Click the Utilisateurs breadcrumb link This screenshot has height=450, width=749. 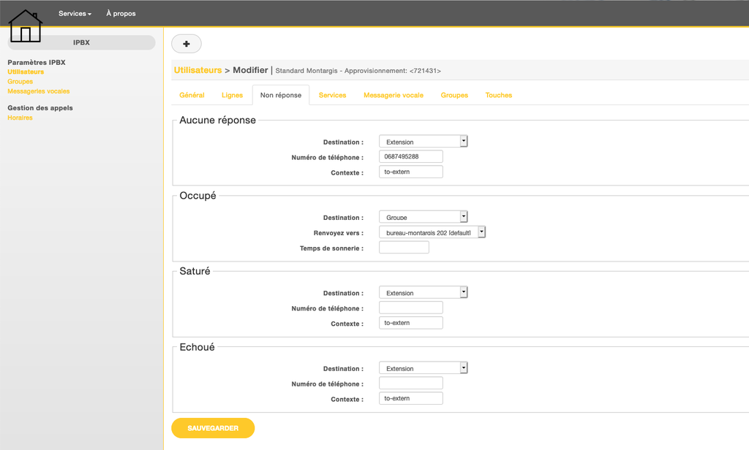pyautogui.click(x=197, y=70)
